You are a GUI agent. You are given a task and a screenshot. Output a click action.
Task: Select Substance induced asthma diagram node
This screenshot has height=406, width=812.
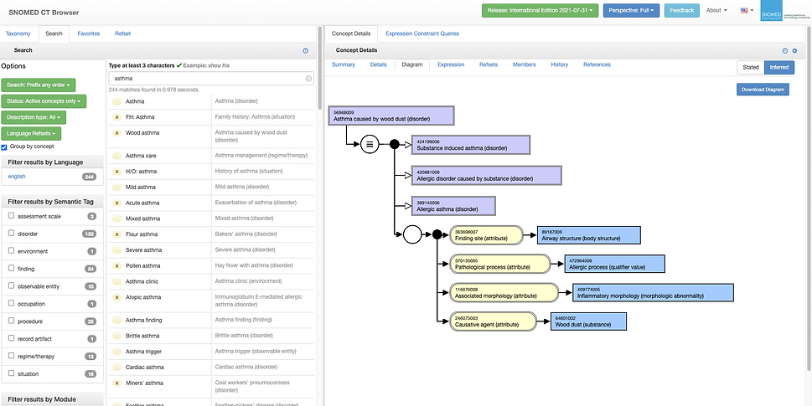coord(471,145)
